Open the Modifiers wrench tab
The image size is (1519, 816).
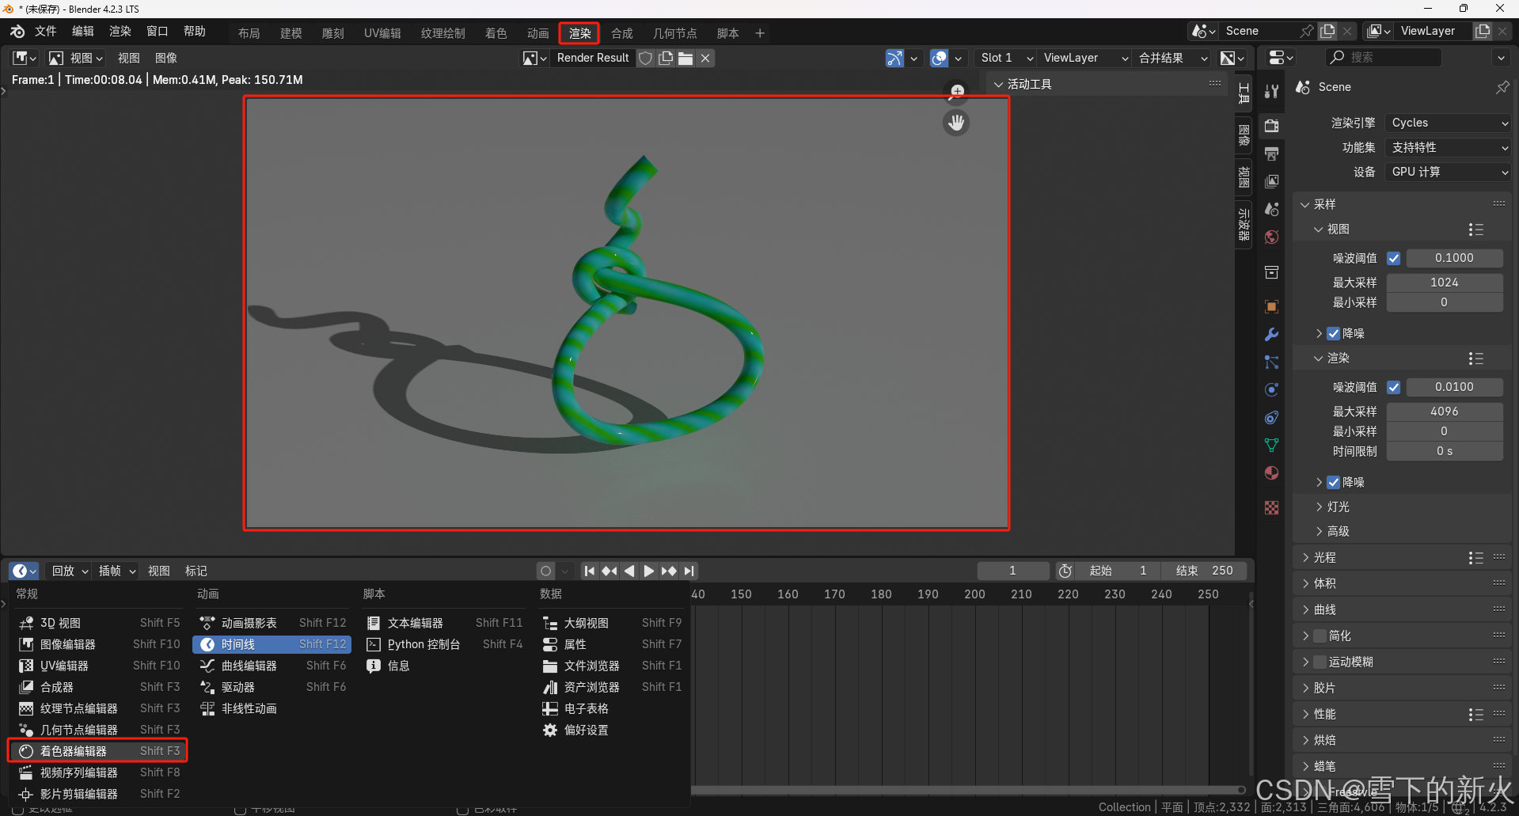click(x=1271, y=334)
